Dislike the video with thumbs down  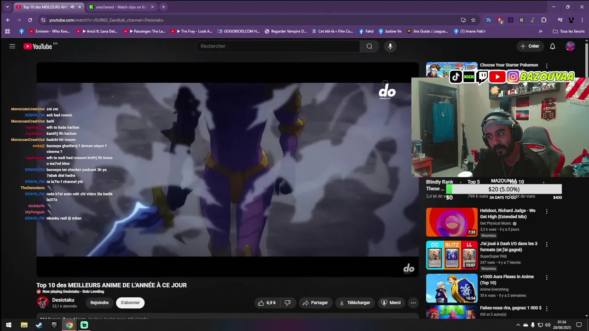point(288,302)
